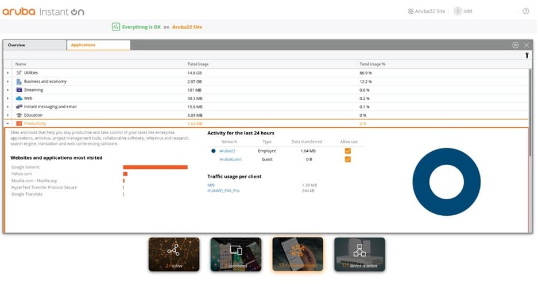
Task: Open the clients connected tile
Action: tap(236, 254)
